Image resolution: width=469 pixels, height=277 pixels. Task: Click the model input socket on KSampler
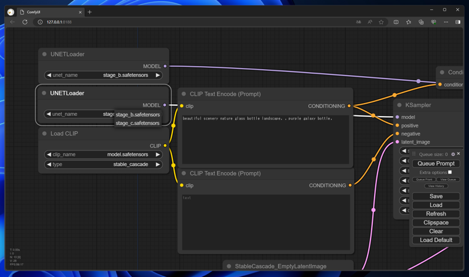(397, 117)
